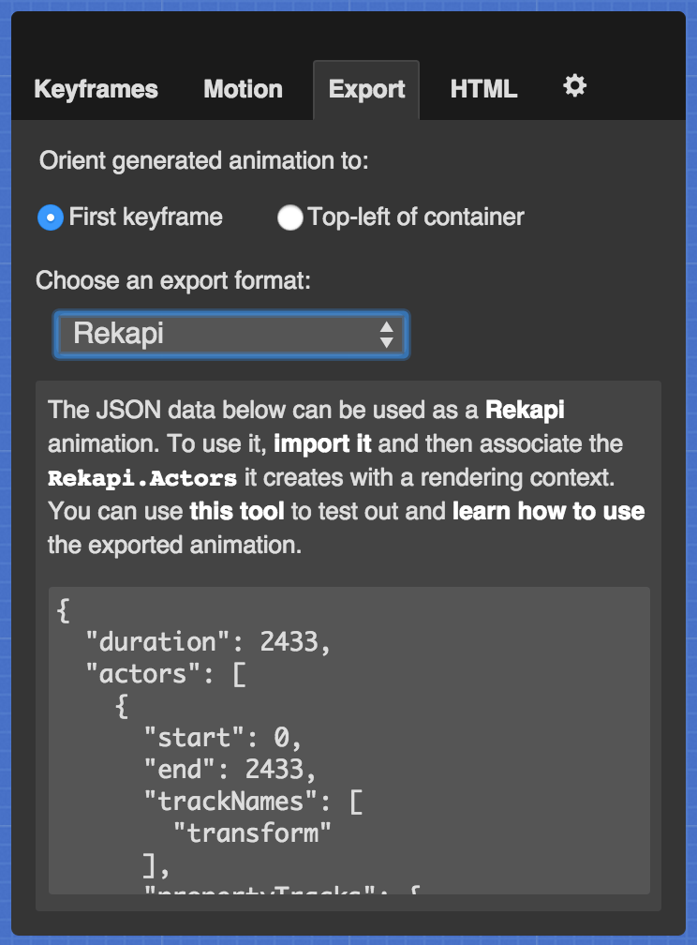The width and height of the screenshot is (697, 945).
Task: Click the Rekapi.Actors code text
Action: tap(142, 478)
